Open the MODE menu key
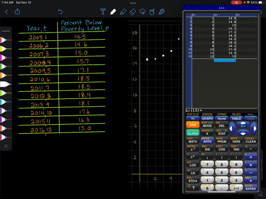The image size is (266, 199). pyautogui.click(x=207, y=125)
